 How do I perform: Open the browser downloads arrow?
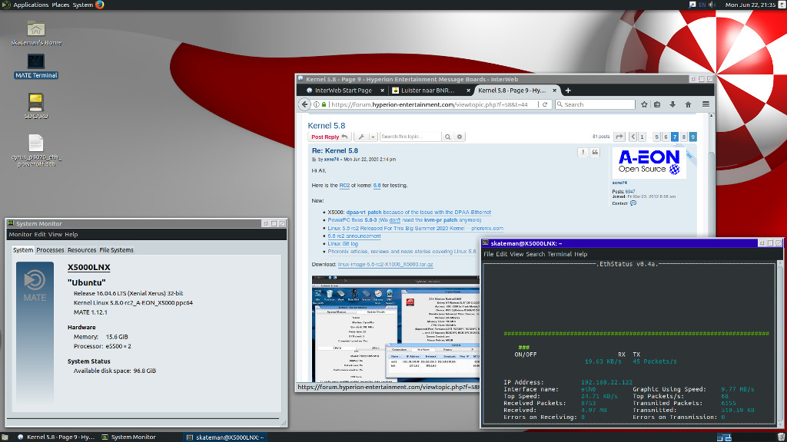tap(672, 104)
